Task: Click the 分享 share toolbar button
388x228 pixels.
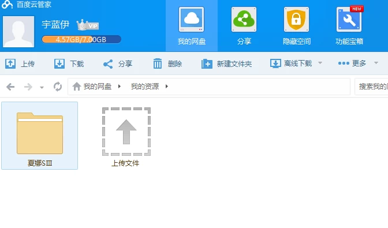Action: [118, 64]
